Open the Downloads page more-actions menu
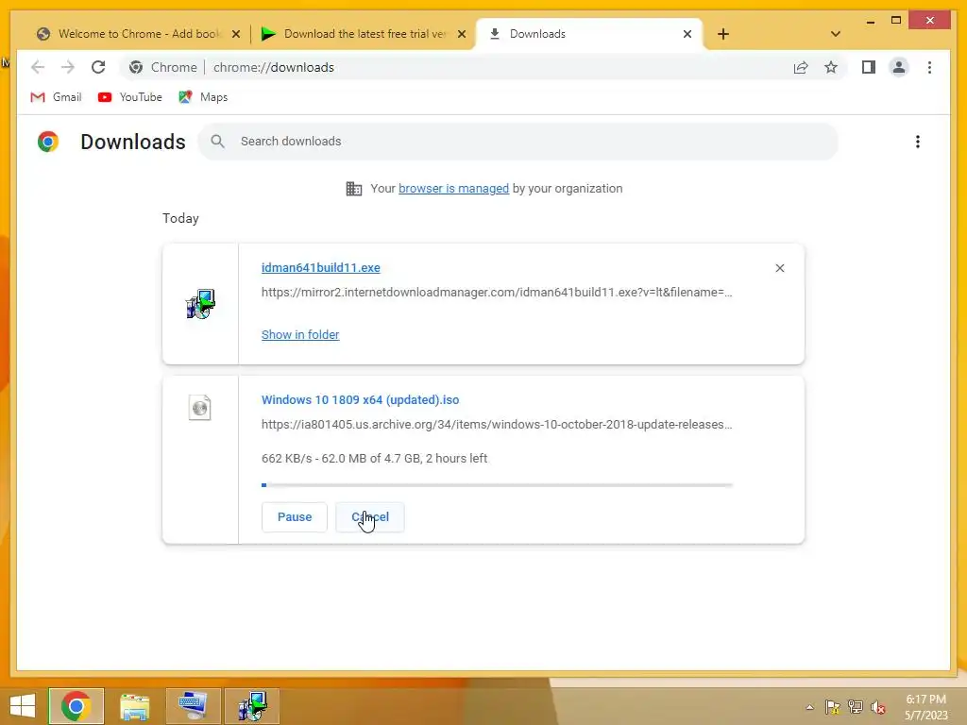 click(918, 142)
